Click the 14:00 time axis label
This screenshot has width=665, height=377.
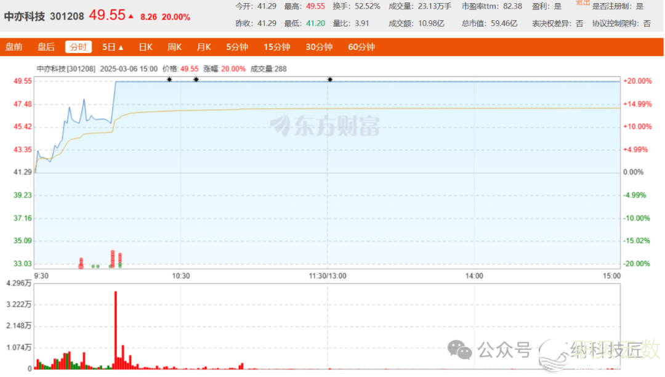[x=474, y=276]
